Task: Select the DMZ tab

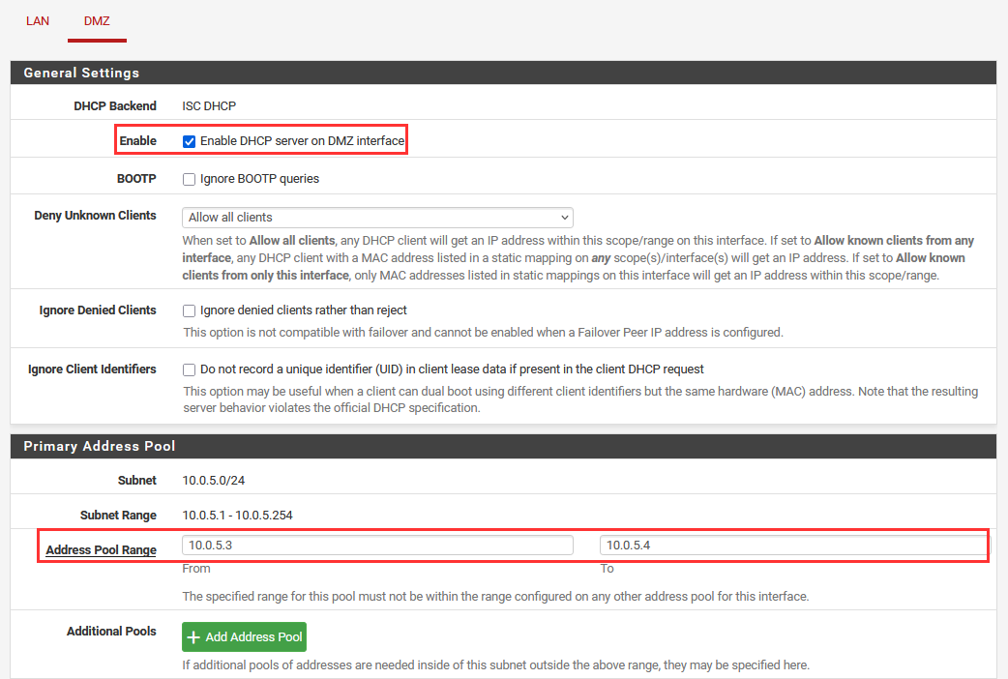Action: pos(97,20)
